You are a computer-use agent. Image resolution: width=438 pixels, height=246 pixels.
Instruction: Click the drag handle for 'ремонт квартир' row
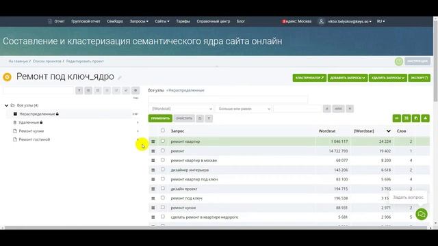tap(153, 141)
